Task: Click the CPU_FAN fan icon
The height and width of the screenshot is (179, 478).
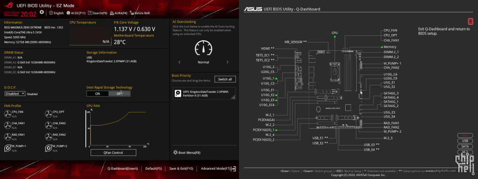Action: tap(8, 114)
